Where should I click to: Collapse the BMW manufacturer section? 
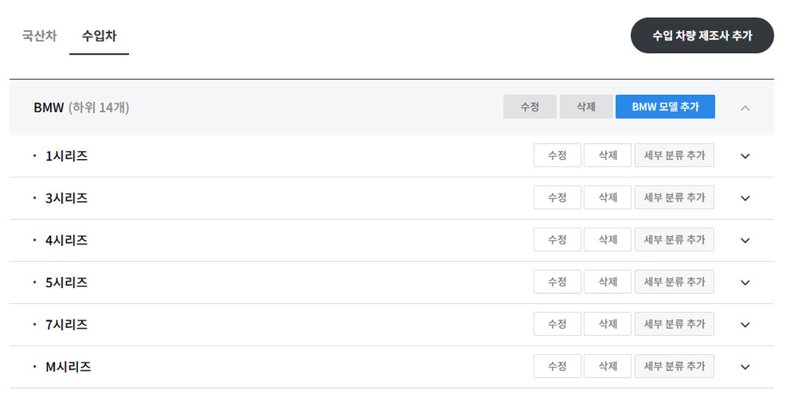(745, 108)
